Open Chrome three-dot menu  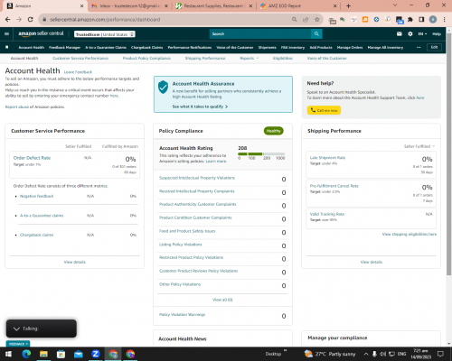click(x=444, y=20)
